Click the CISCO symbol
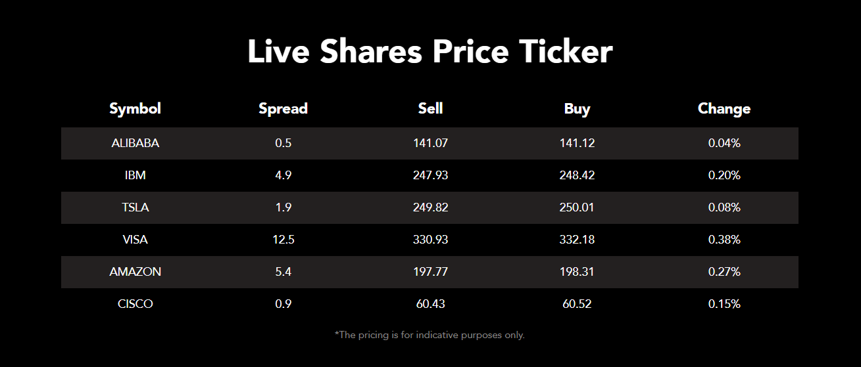This screenshot has height=367, width=861. coord(135,304)
